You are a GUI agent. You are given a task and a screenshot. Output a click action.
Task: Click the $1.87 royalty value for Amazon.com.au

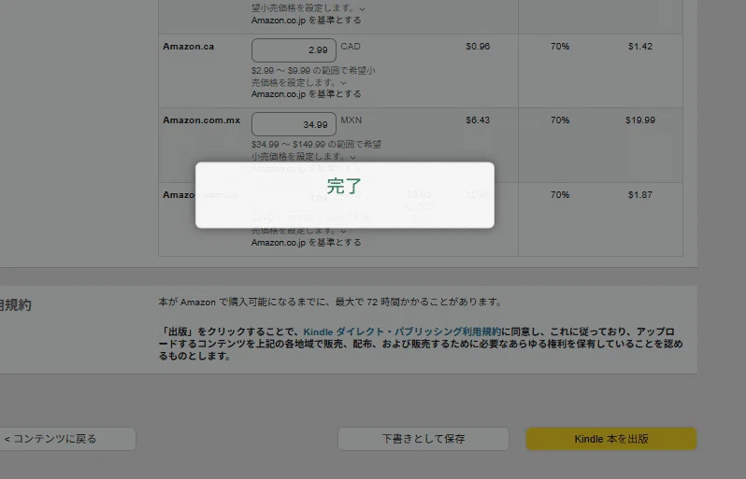click(x=640, y=195)
